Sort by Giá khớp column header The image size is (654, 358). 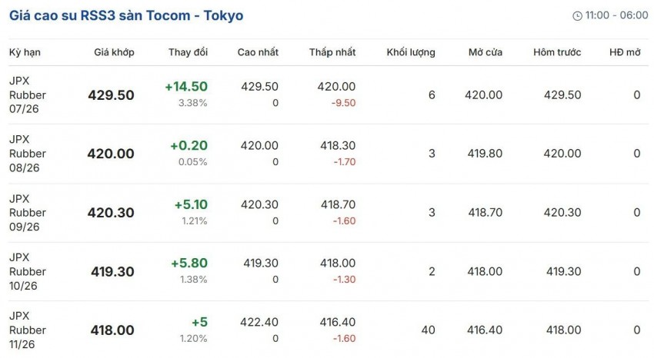(x=114, y=52)
